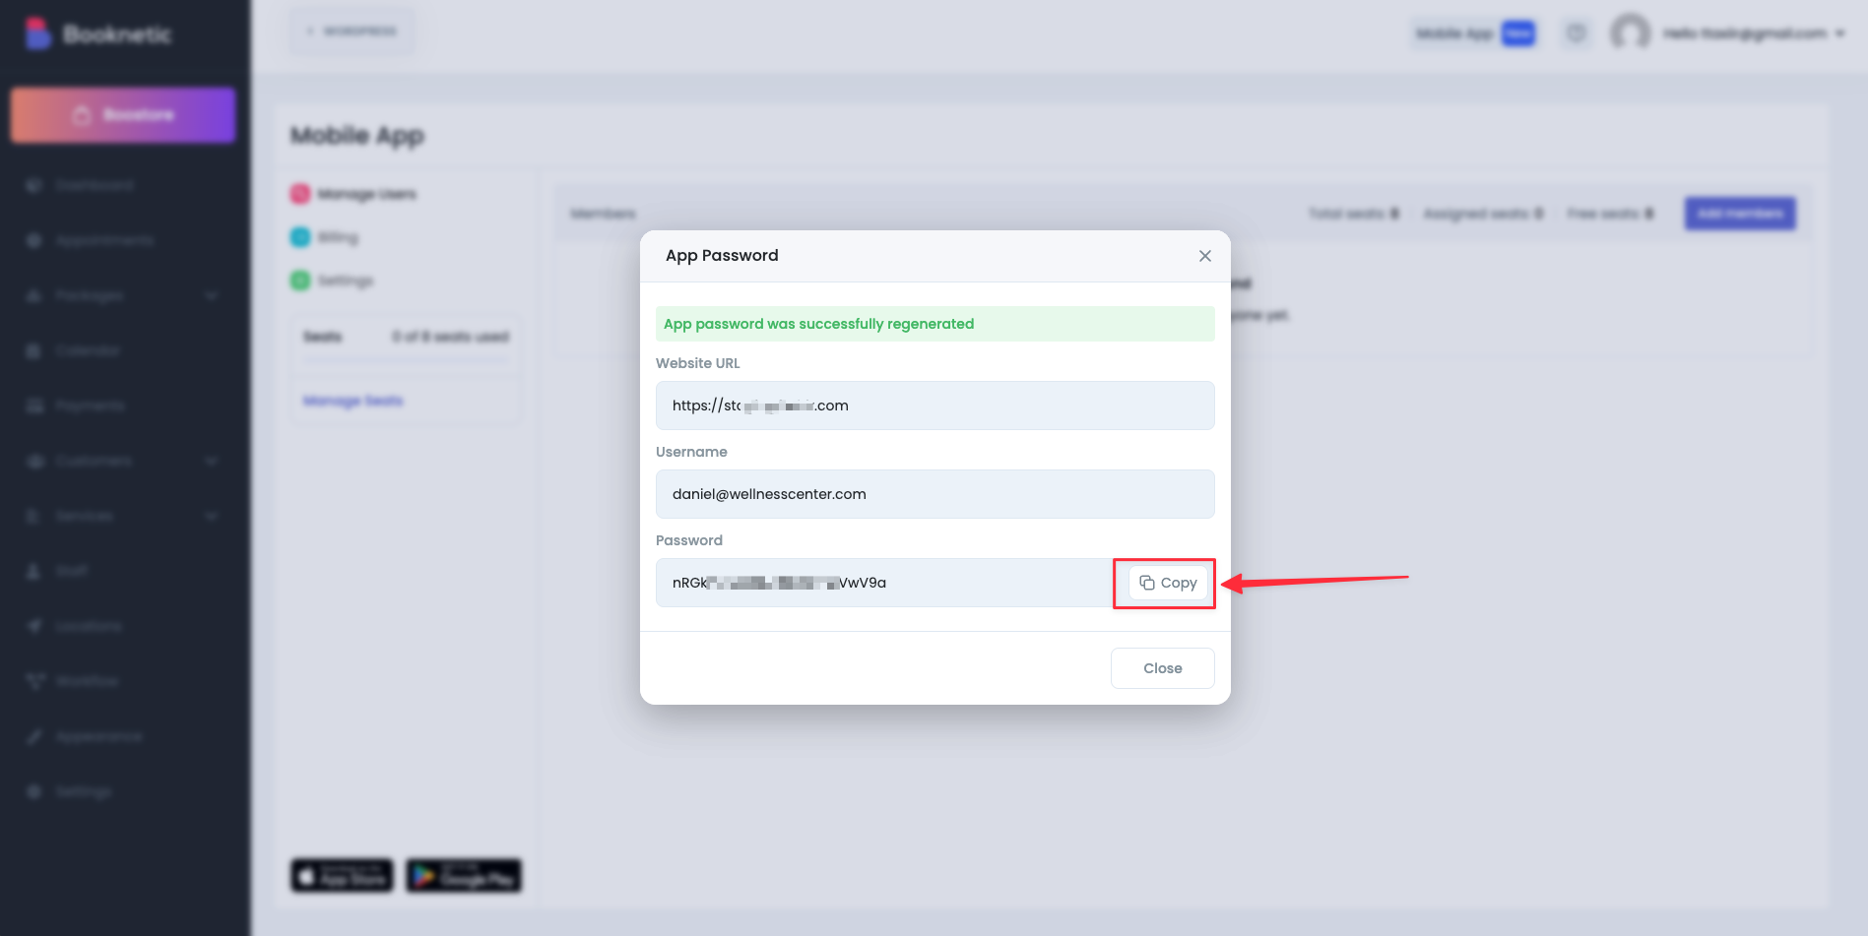This screenshot has width=1868, height=936.
Task: Click into the Username field
Action: point(934,494)
